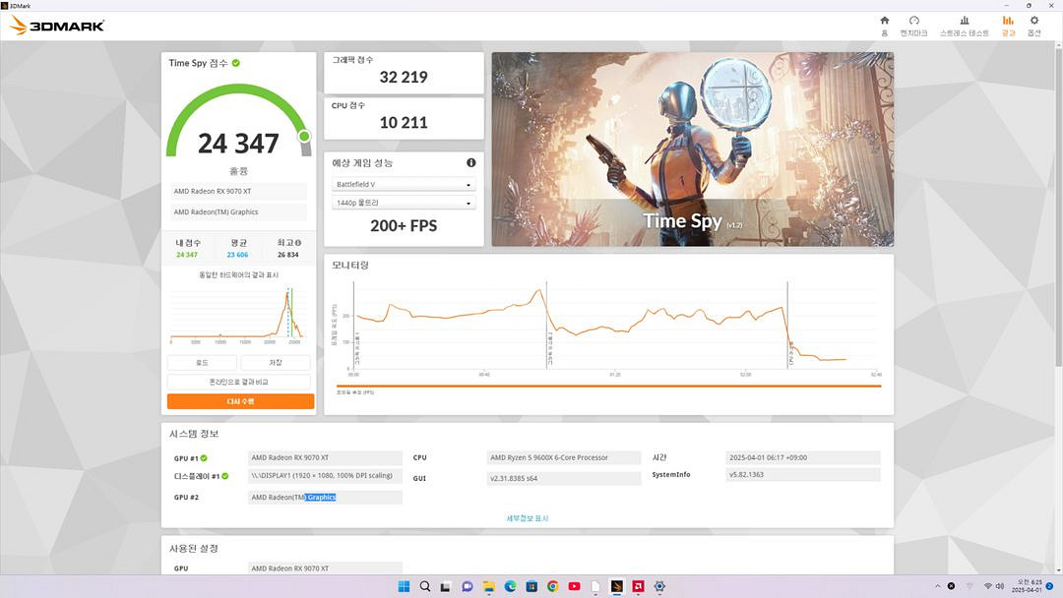The height and width of the screenshot is (598, 1063).
Task: Click the estimated game performance info icon
Action: (470, 162)
